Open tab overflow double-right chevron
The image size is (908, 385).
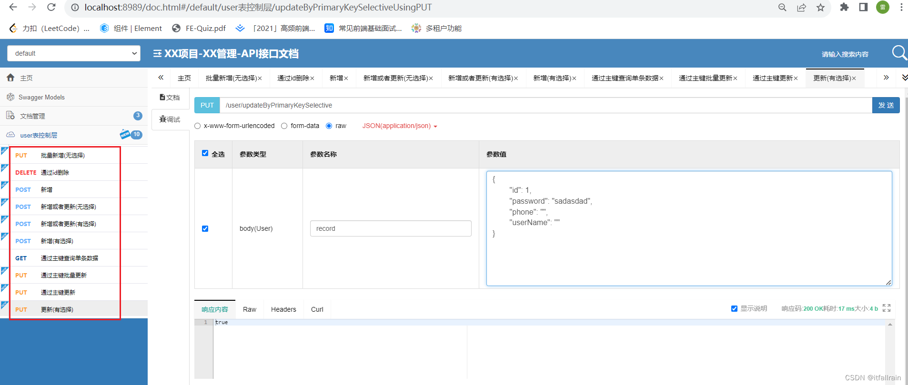tap(886, 78)
